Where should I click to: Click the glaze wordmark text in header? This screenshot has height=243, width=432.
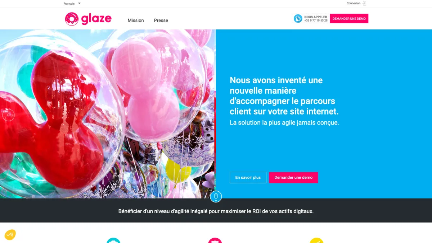click(96, 19)
